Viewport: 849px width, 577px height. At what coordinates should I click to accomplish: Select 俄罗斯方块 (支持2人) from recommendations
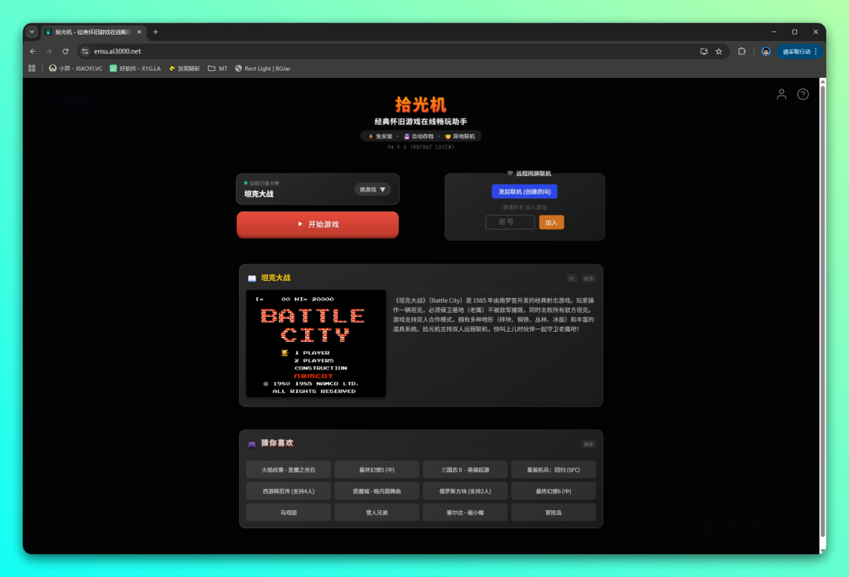click(465, 491)
